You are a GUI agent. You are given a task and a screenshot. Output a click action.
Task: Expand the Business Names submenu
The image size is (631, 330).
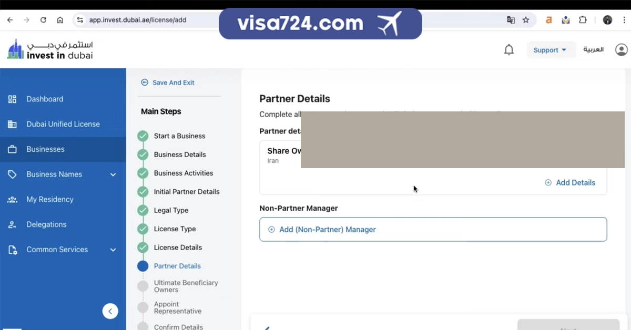[x=113, y=174]
